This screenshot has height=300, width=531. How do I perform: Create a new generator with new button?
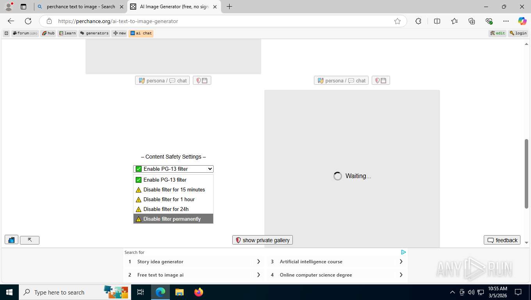[x=119, y=33]
